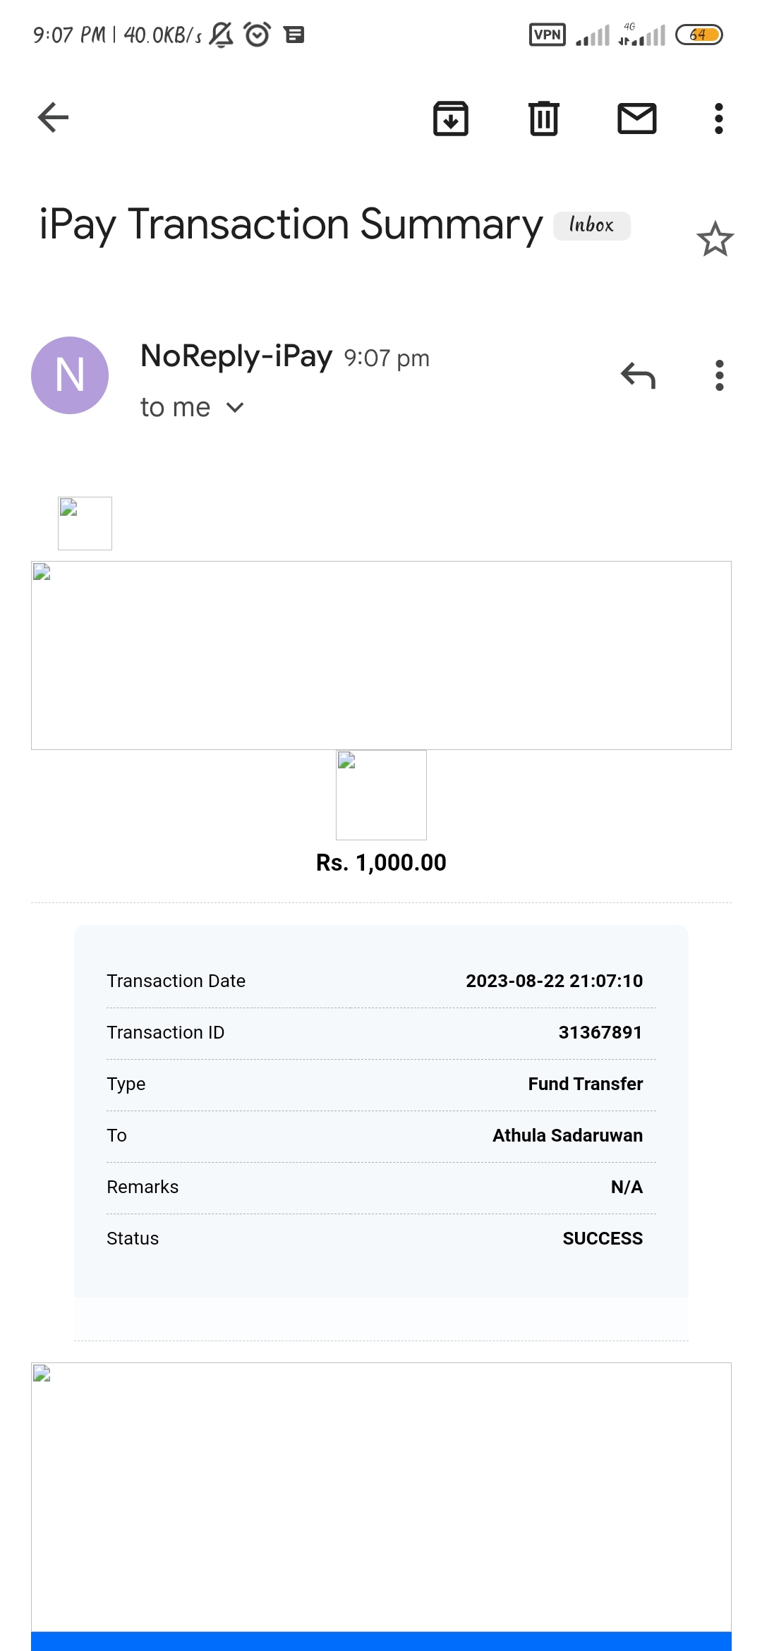The height and width of the screenshot is (1651, 762).
Task: Tap the NoReply-iPay sender avatar
Action: (70, 375)
